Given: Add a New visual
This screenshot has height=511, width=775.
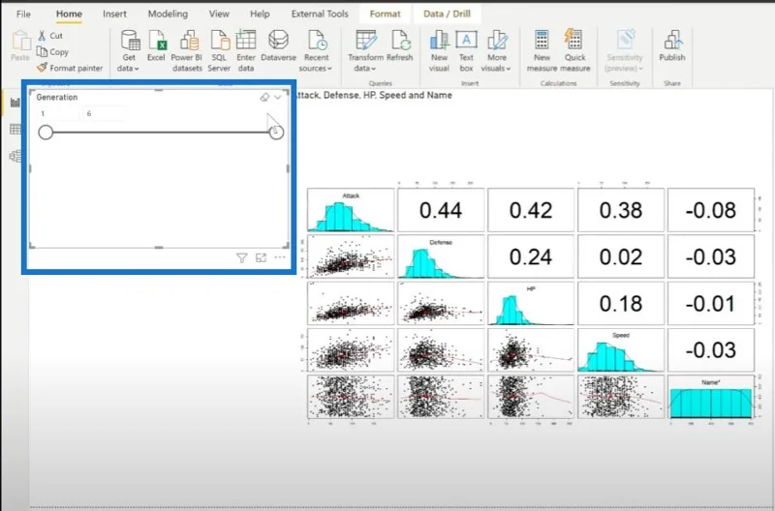Looking at the screenshot, I should click(x=439, y=51).
